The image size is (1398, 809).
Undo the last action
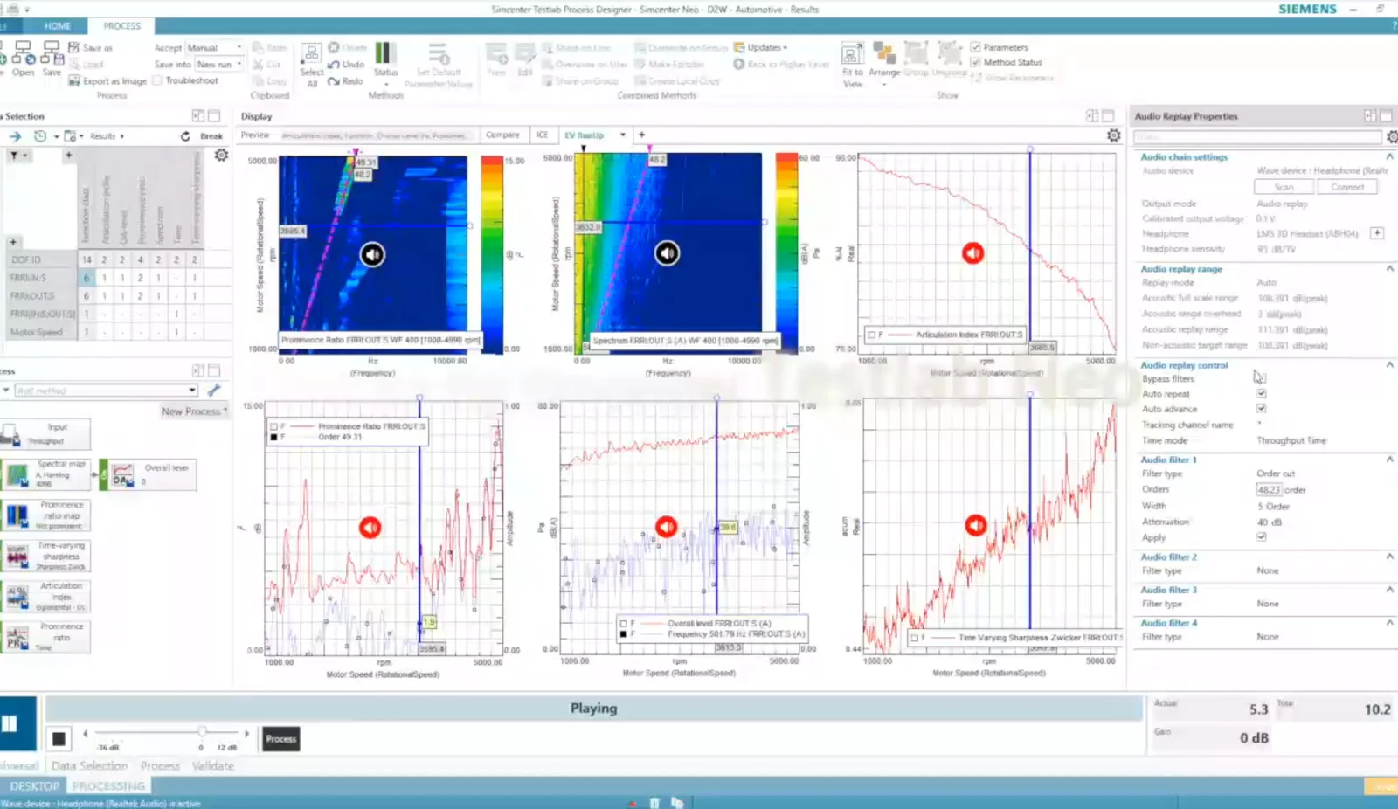pos(347,65)
